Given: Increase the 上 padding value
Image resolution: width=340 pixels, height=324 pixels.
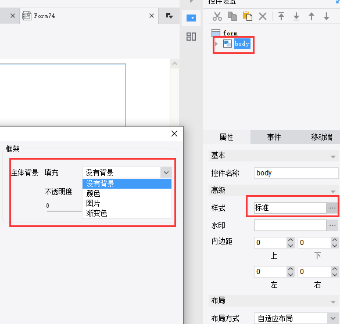Looking at the screenshot, I should [x=291, y=240].
